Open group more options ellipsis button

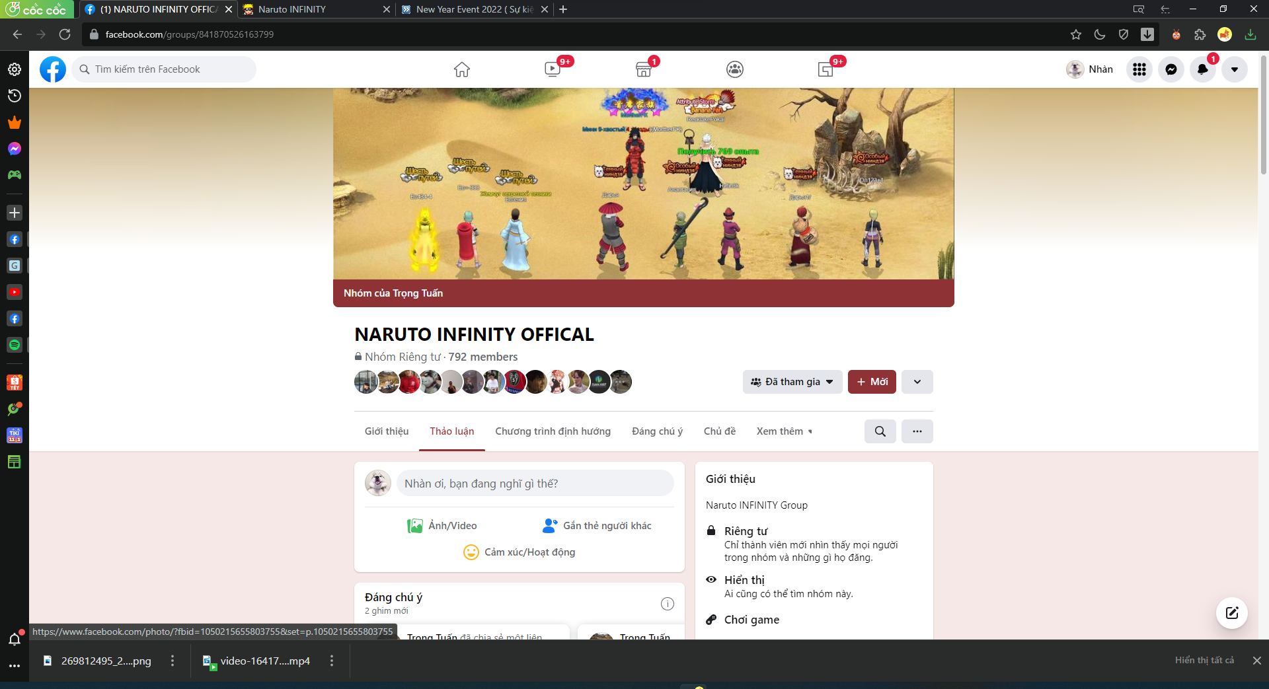pos(917,431)
